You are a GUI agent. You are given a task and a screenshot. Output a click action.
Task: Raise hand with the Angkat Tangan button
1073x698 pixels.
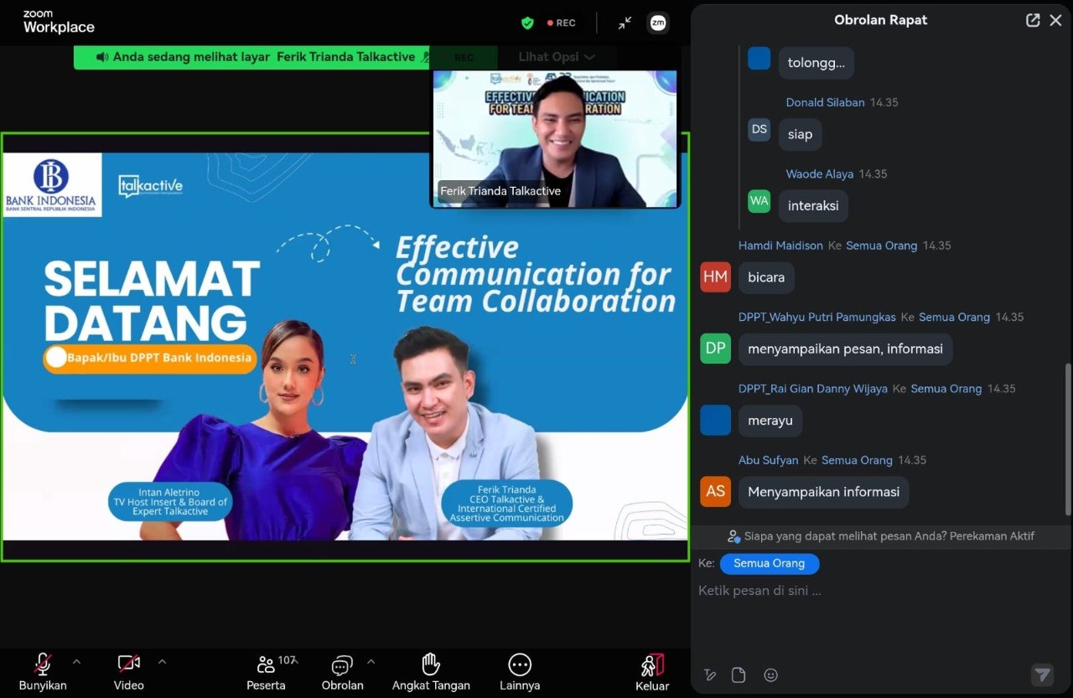(431, 672)
